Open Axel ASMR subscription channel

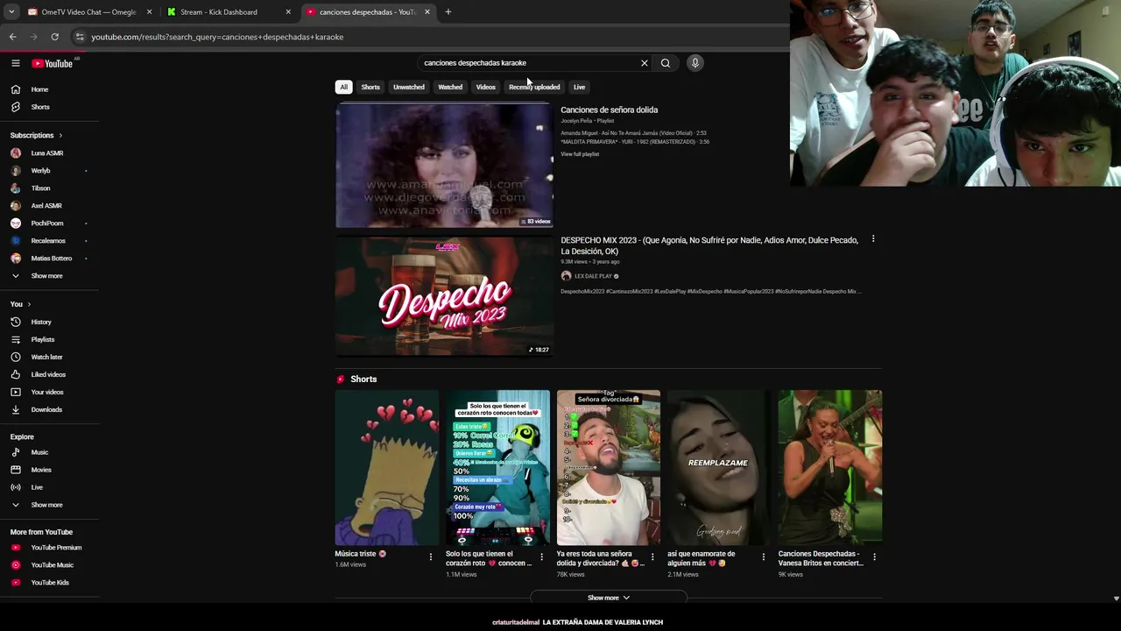(46, 206)
